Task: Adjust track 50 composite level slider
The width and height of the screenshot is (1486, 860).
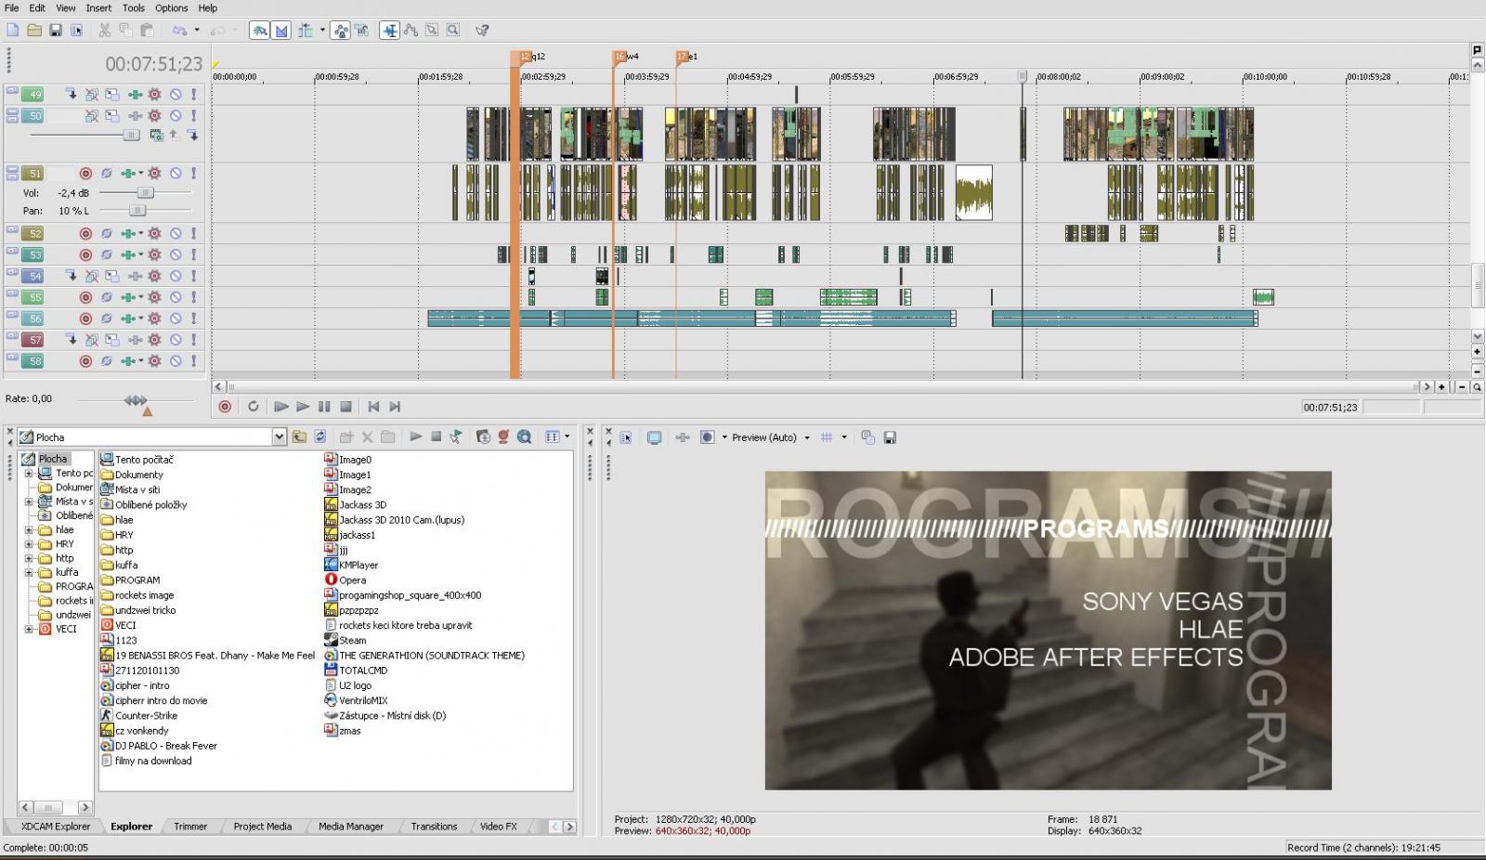Action: 131,136
